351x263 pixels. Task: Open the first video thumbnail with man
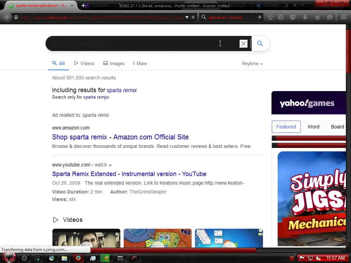pos(86,238)
